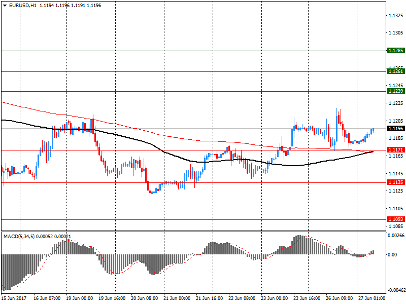406x304 pixels.
Task: Click the 27 Jun 01:00 time label
Action: tap(371, 298)
